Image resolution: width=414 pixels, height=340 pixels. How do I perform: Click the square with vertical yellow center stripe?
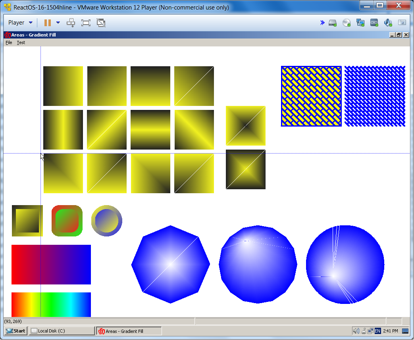point(63,130)
